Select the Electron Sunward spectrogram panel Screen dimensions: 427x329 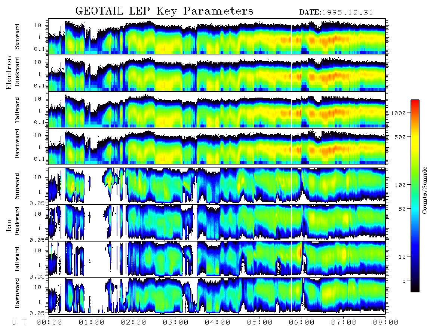point(217,36)
